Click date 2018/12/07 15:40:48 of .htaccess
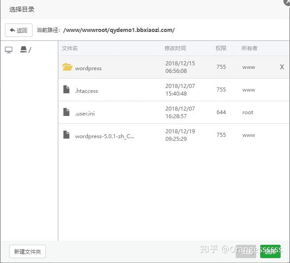This screenshot has width=290, height=263. pos(180,90)
